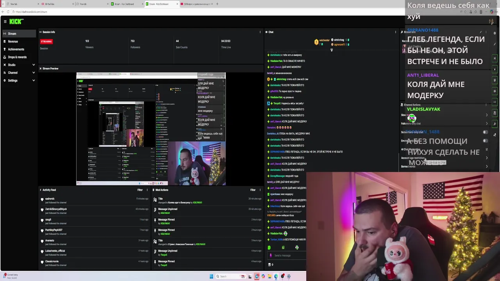
Task: Open the Stream page in the sidebar
Action: click(18, 34)
